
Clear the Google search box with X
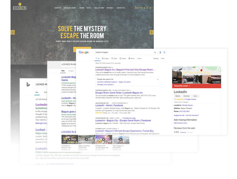[155, 52]
